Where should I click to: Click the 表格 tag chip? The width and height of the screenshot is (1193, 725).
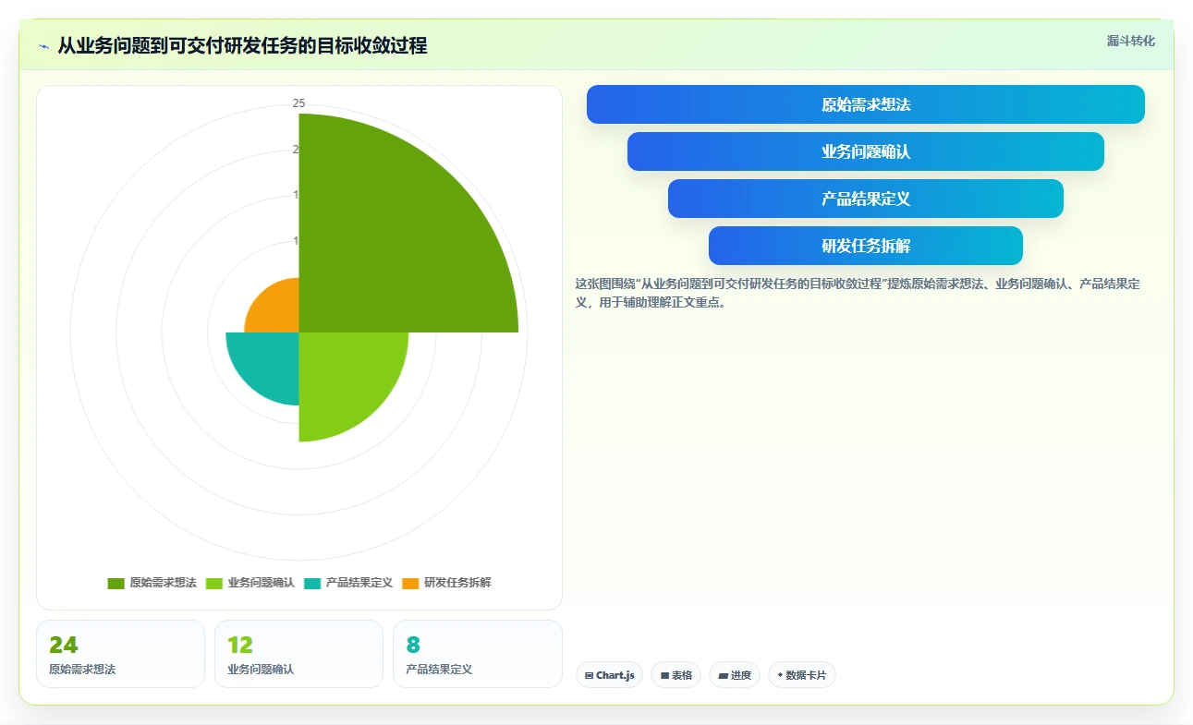[x=676, y=675]
